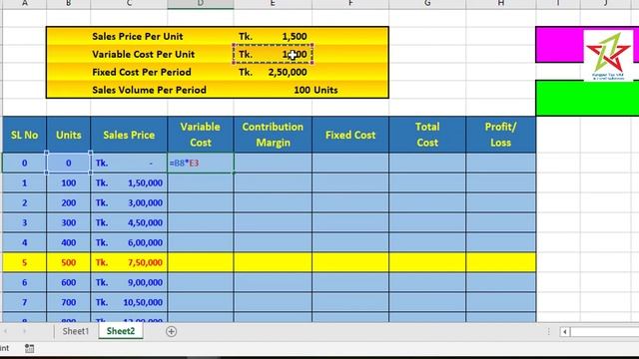The height and width of the screenshot is (359, 639).
Task: Select the Units cell showing 400
Action: [69, 242]
